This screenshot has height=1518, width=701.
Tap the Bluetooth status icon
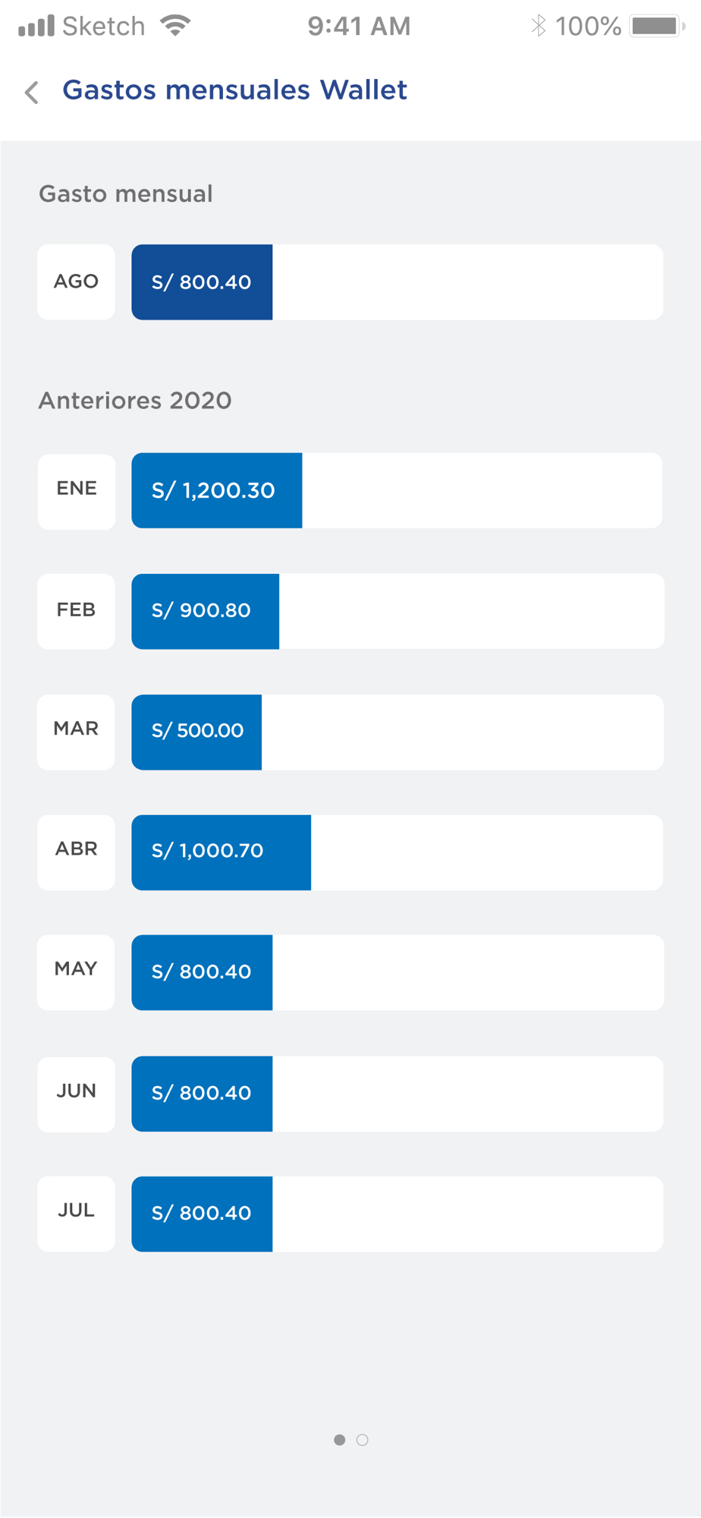[538, 26]
